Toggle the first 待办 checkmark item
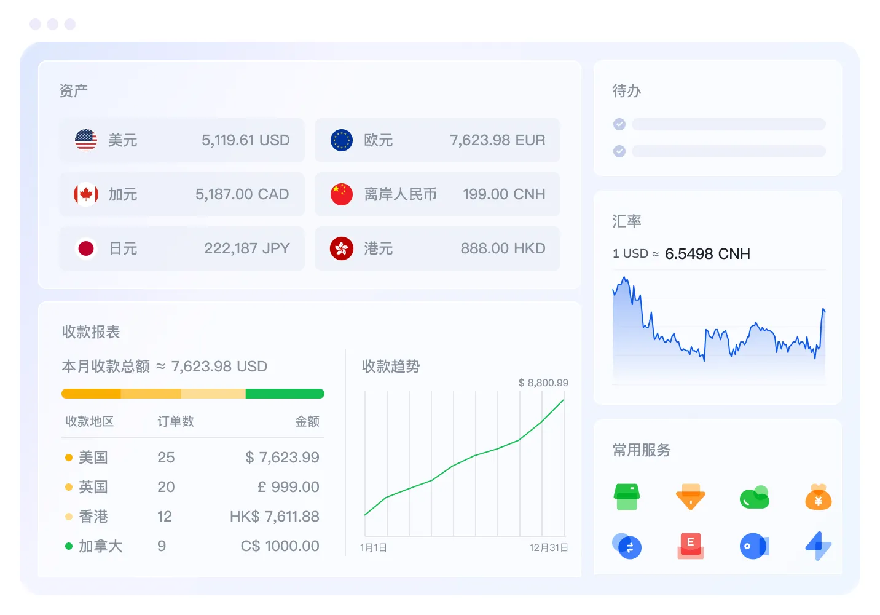The width and height of the screenshot is (880, 615). (x=619, y=124)
